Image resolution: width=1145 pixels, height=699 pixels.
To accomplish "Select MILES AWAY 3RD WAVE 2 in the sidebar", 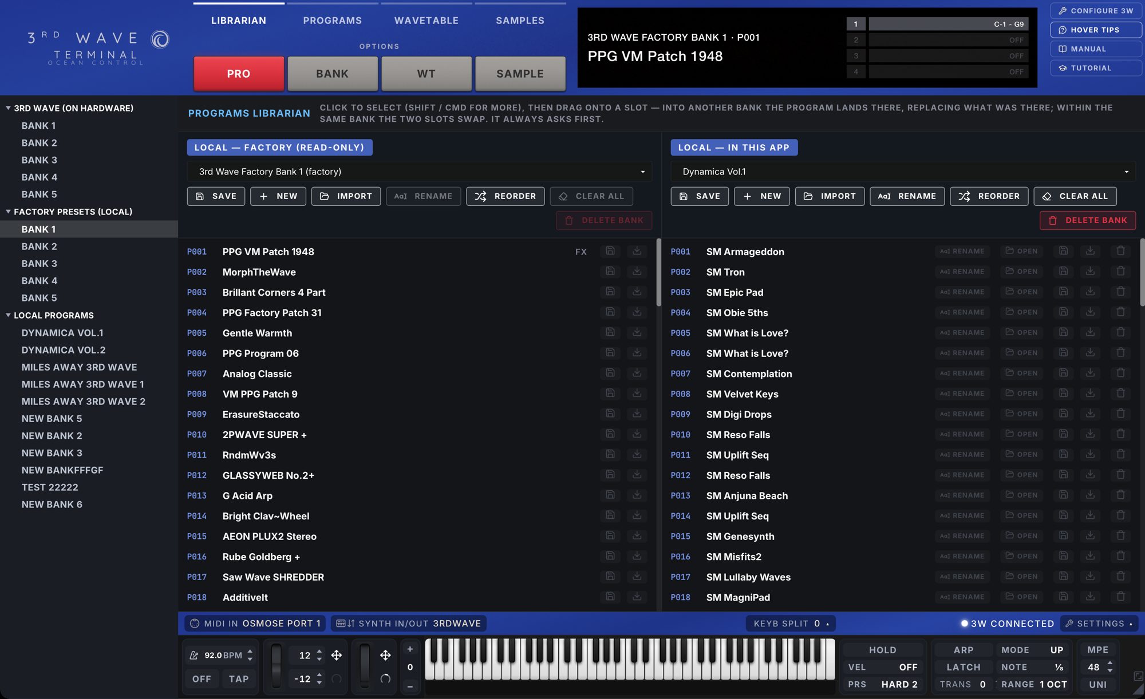I will pos(84,402).
